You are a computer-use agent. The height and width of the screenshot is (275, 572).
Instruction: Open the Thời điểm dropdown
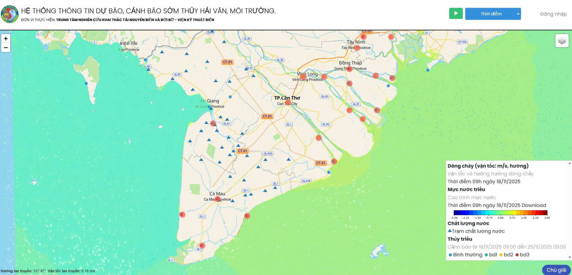tap(493, 14)
